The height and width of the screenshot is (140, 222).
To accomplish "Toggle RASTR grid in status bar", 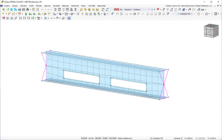I will tap(91, 138).
